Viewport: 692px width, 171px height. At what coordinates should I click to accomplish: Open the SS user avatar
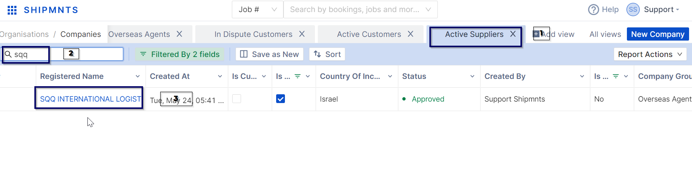[633, 9]
